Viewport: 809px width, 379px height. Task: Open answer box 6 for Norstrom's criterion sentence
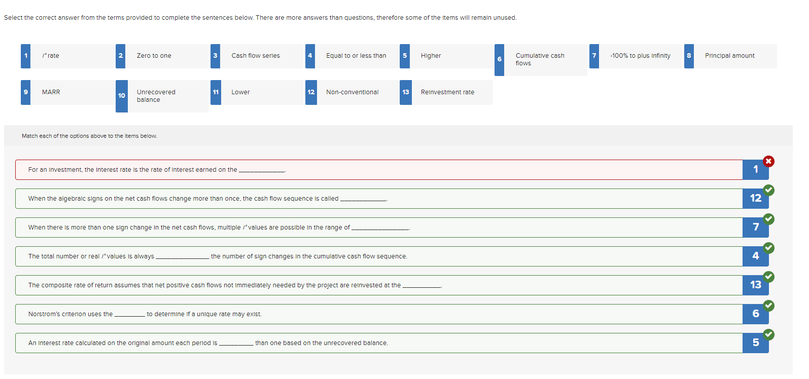point(756,314)
